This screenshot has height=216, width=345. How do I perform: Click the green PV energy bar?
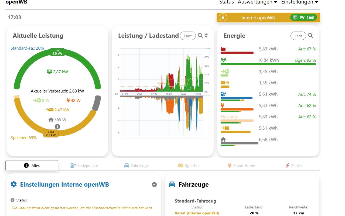[268, 64]
